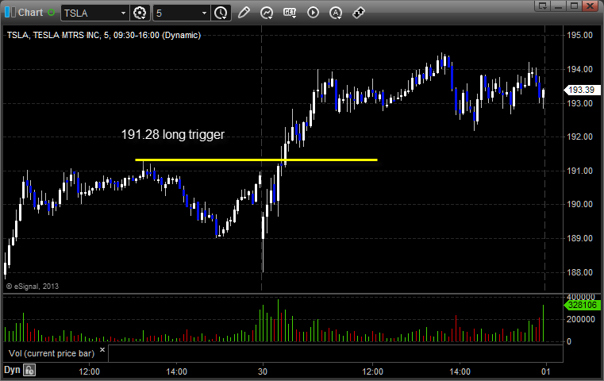
Task: Click the 191.00 price axis label
Action: 579,171
